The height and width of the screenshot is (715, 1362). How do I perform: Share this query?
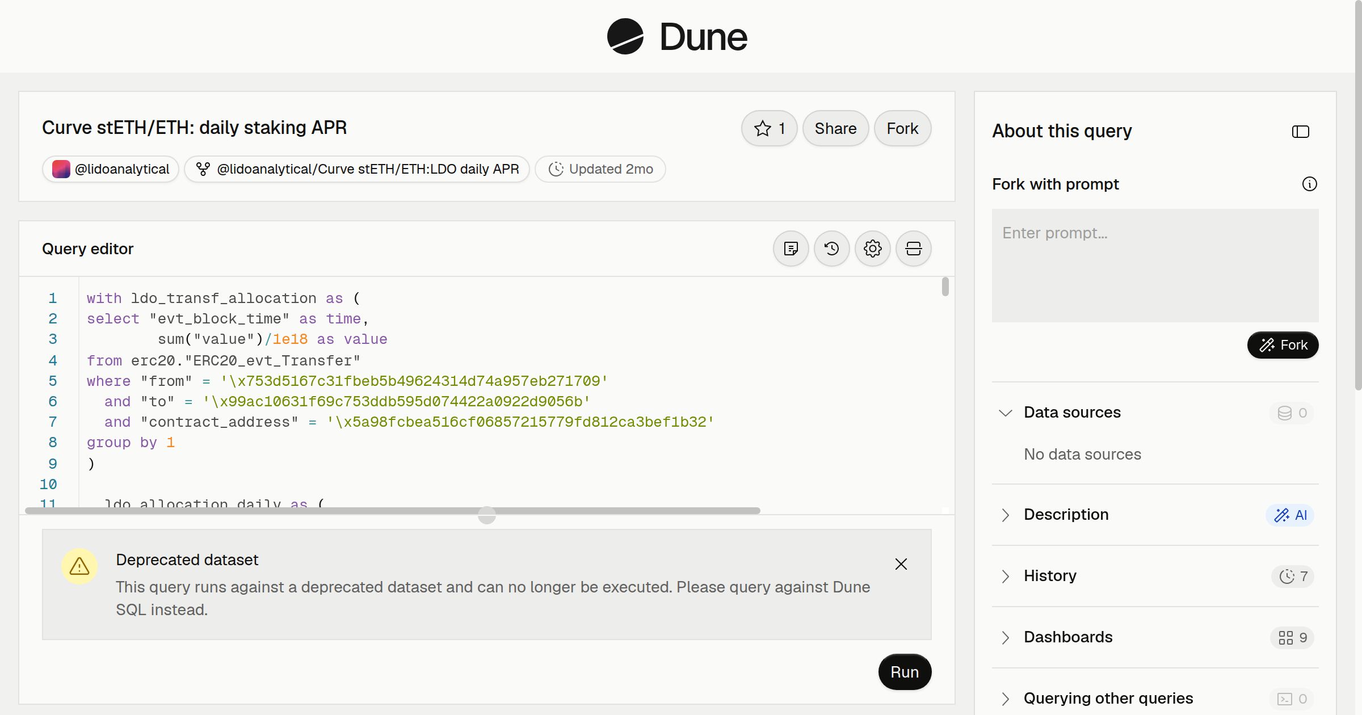[x=835, y=128]
